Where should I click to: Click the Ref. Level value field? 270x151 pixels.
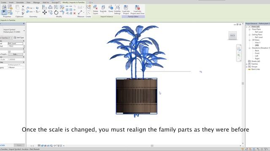click(x=16, y=44)
